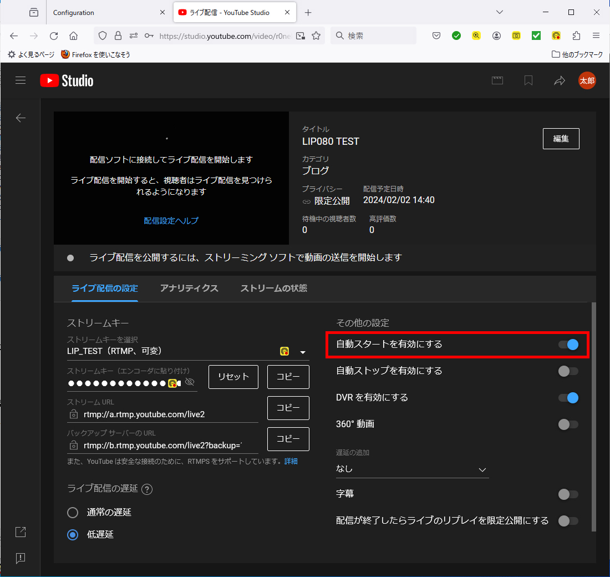Copy the ストリーム URL with コピー button

click(x=288, y=408)
